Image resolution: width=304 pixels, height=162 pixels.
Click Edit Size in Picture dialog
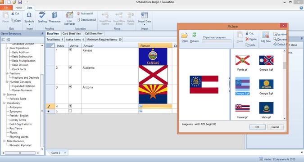pyautogui.click(x=265, y=37)
